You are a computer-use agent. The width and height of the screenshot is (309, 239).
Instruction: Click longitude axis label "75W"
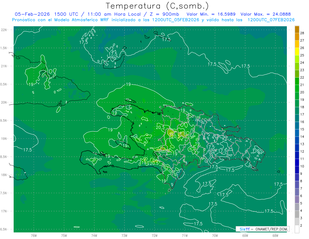(x=64, y=235)
